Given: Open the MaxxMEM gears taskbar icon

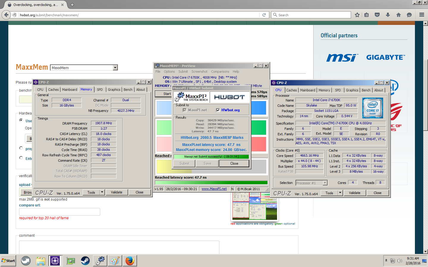Looking at the screenshot, I should click(100, 261).
